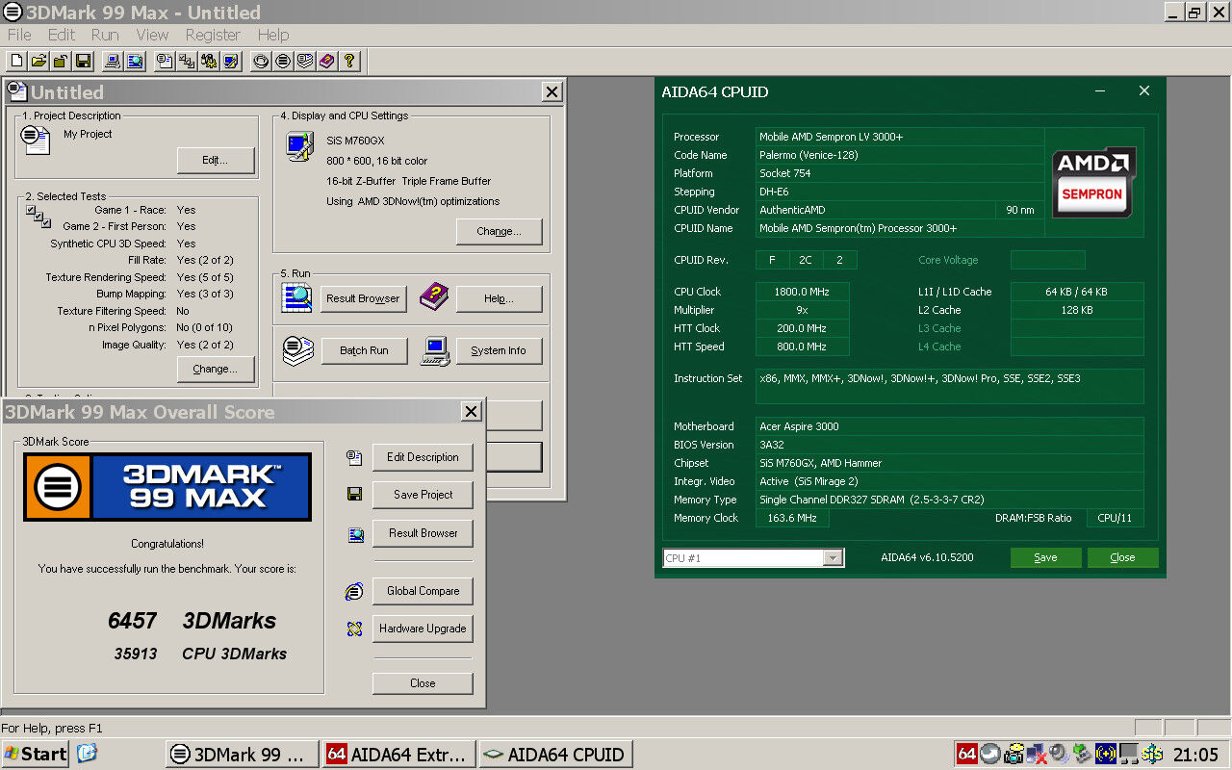Click the green Save button in AIDA64 CPUID
The width and height of the screenshot is (1232, 770).
tap(1045, 557)
